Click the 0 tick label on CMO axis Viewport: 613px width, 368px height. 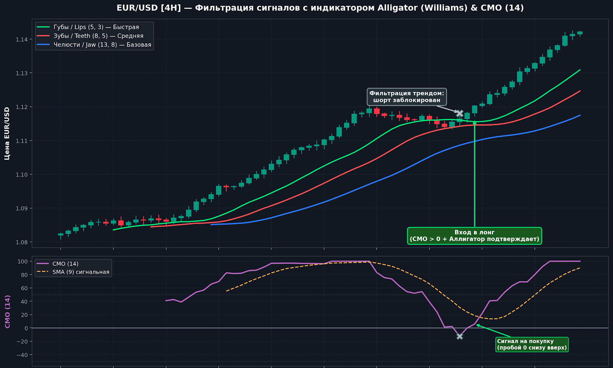[26, 328]
